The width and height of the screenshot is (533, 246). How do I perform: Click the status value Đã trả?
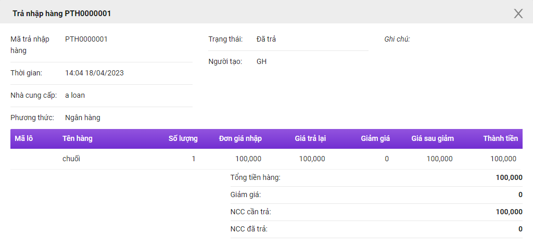coord(266,39)
